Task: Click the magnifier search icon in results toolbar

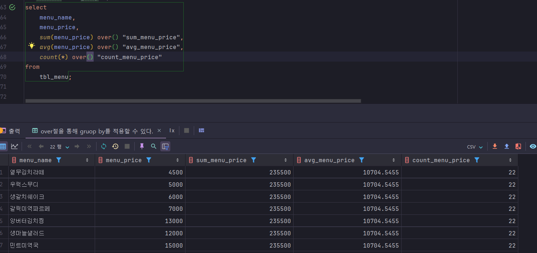Action: [154, 146]
